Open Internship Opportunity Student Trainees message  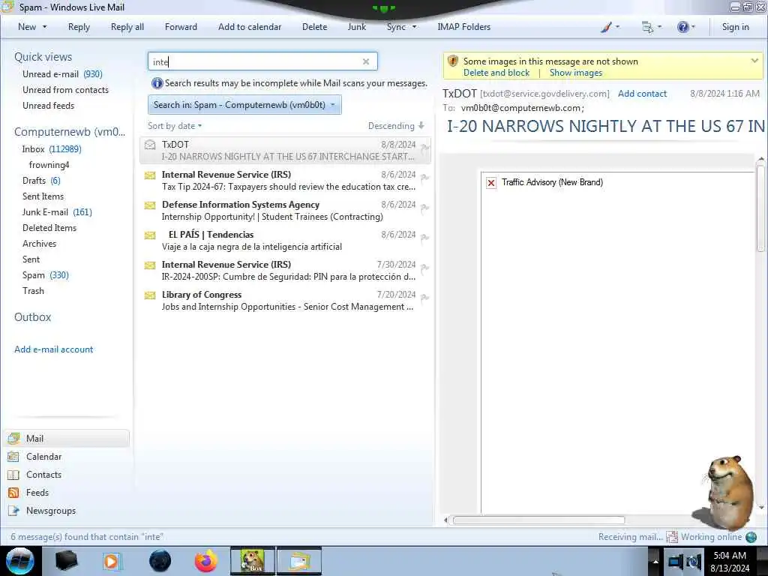[286, 211]
